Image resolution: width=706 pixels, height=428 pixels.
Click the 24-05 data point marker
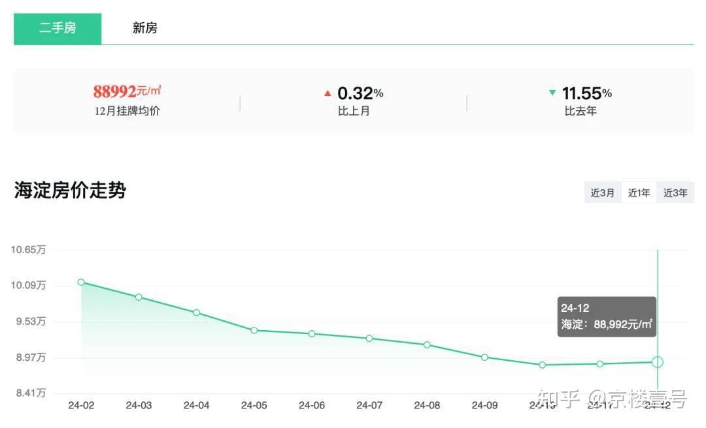pos(254,330)
